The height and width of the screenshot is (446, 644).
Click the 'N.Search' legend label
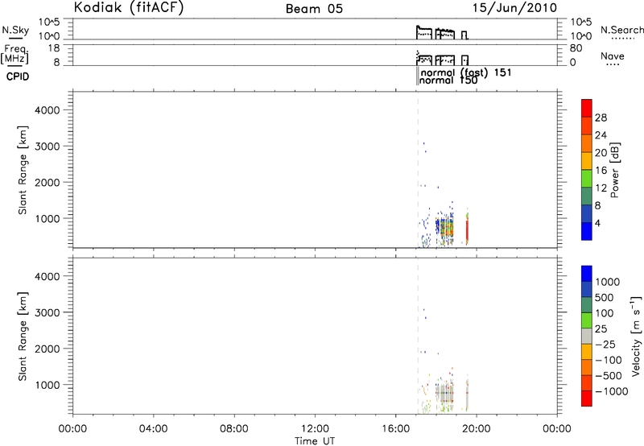[x=621, y=30]
